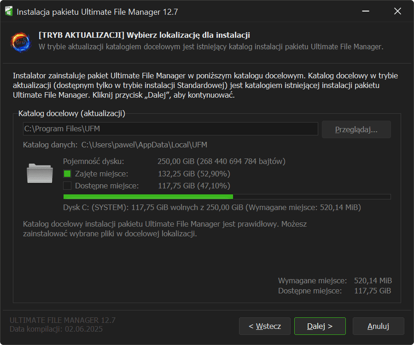Screen dimensions: 414x345
Task: Click the green Zajęte miejsce legend square
Action: coord(67,174)
